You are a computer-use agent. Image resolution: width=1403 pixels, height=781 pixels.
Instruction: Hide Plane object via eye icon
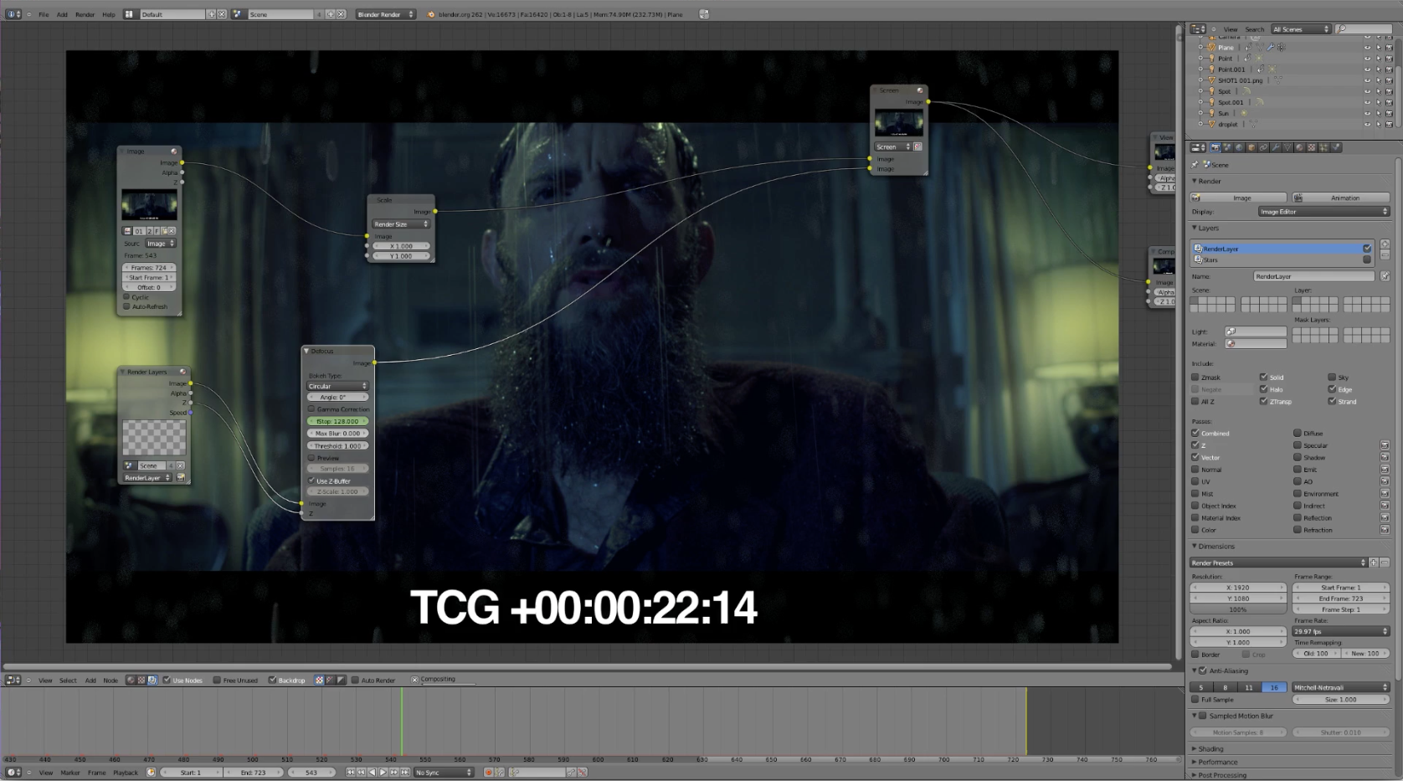[x=1368, y=48]
